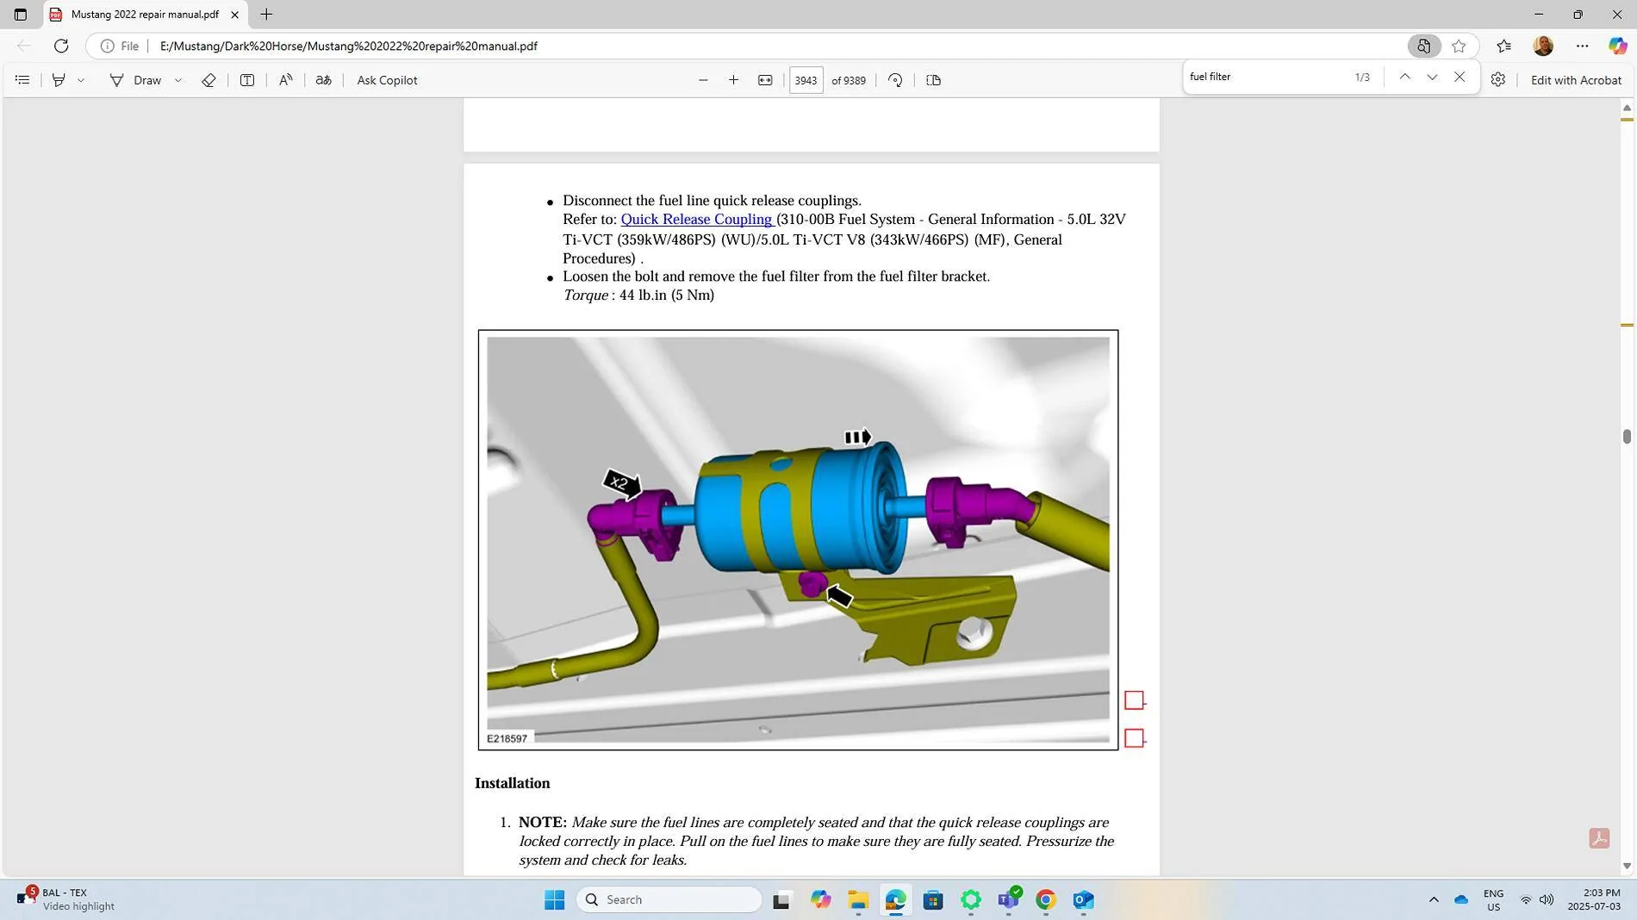The width and height of the screenshot is (1637, 920).
Task: Click the vertical scrollbar thumb
Action: pyautogui.click(x=1627, y=437)
